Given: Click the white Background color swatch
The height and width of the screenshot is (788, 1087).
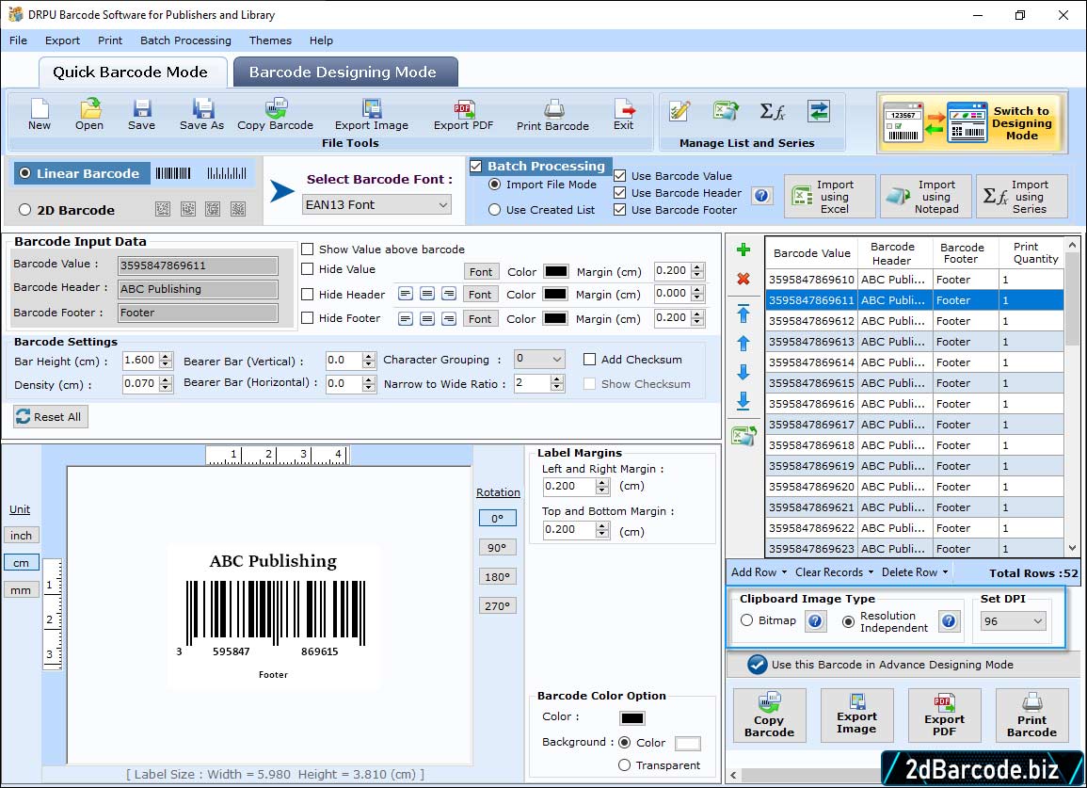Looking at the screenshot, I should (687, 743).
